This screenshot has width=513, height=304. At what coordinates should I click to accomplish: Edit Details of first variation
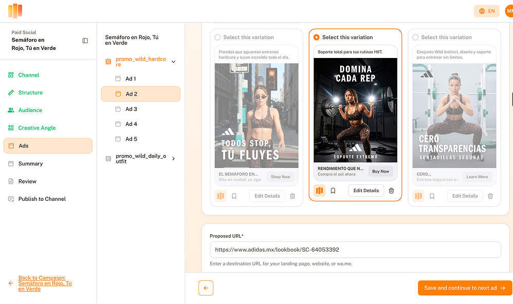click(267, 196)
